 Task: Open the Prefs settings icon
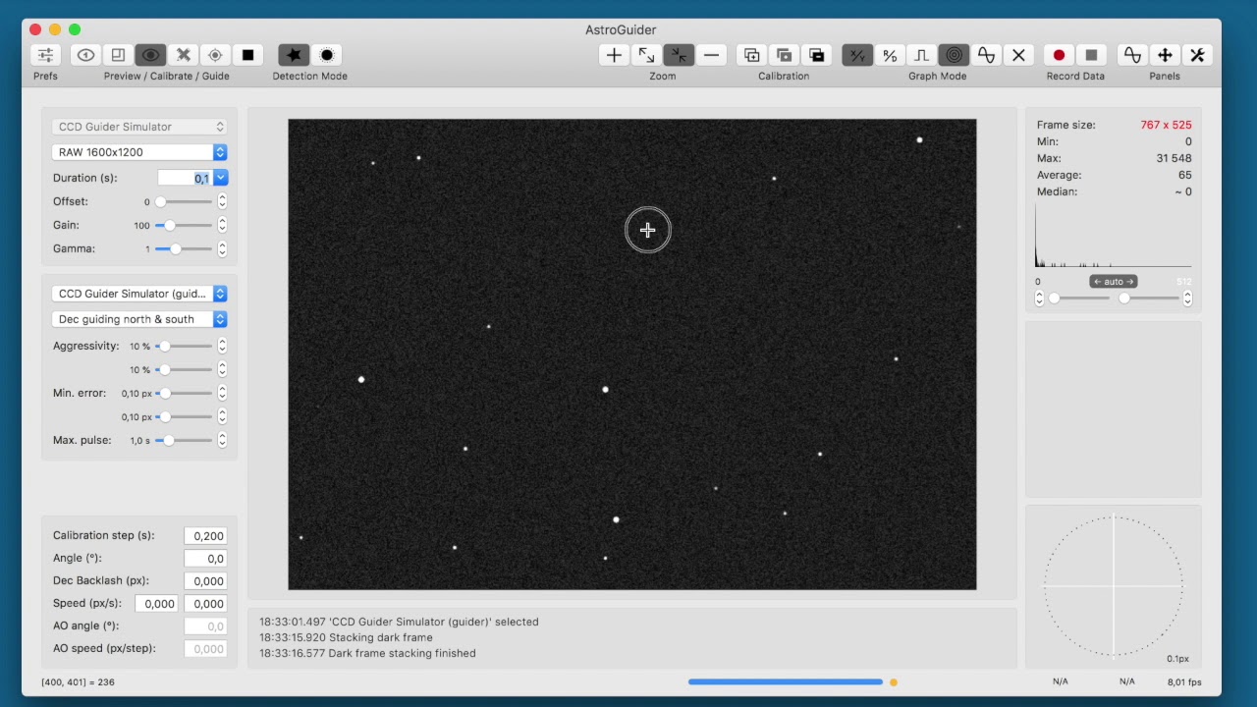(x=45, y=55)
